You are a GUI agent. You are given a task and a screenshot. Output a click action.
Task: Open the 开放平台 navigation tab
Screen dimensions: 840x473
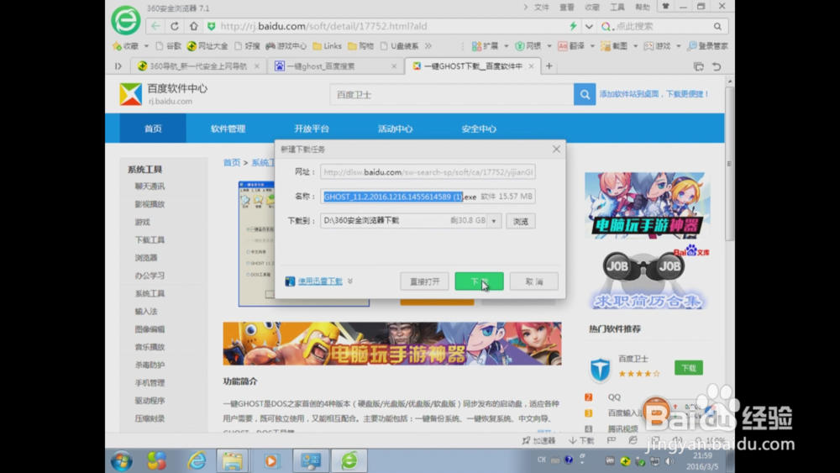312,129
